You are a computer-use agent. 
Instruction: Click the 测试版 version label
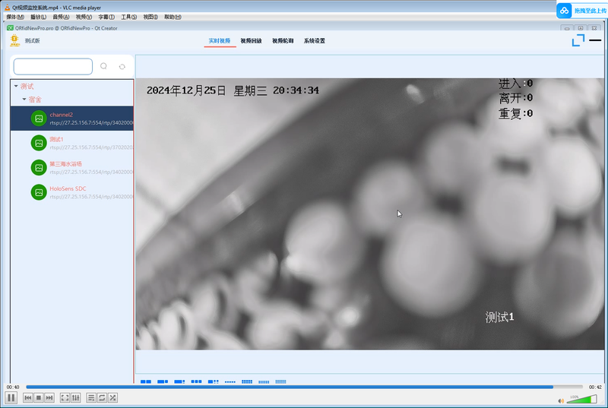[x=33, y=41]
